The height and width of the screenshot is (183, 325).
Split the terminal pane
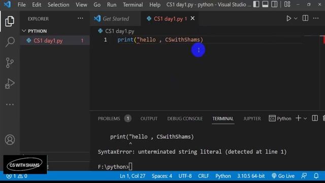pos(315,118)
